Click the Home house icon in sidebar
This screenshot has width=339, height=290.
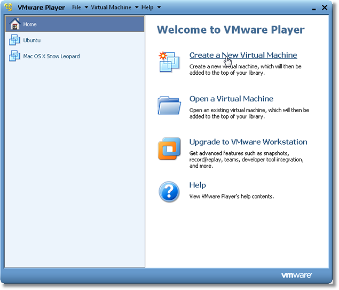click(x=15, y=24)
